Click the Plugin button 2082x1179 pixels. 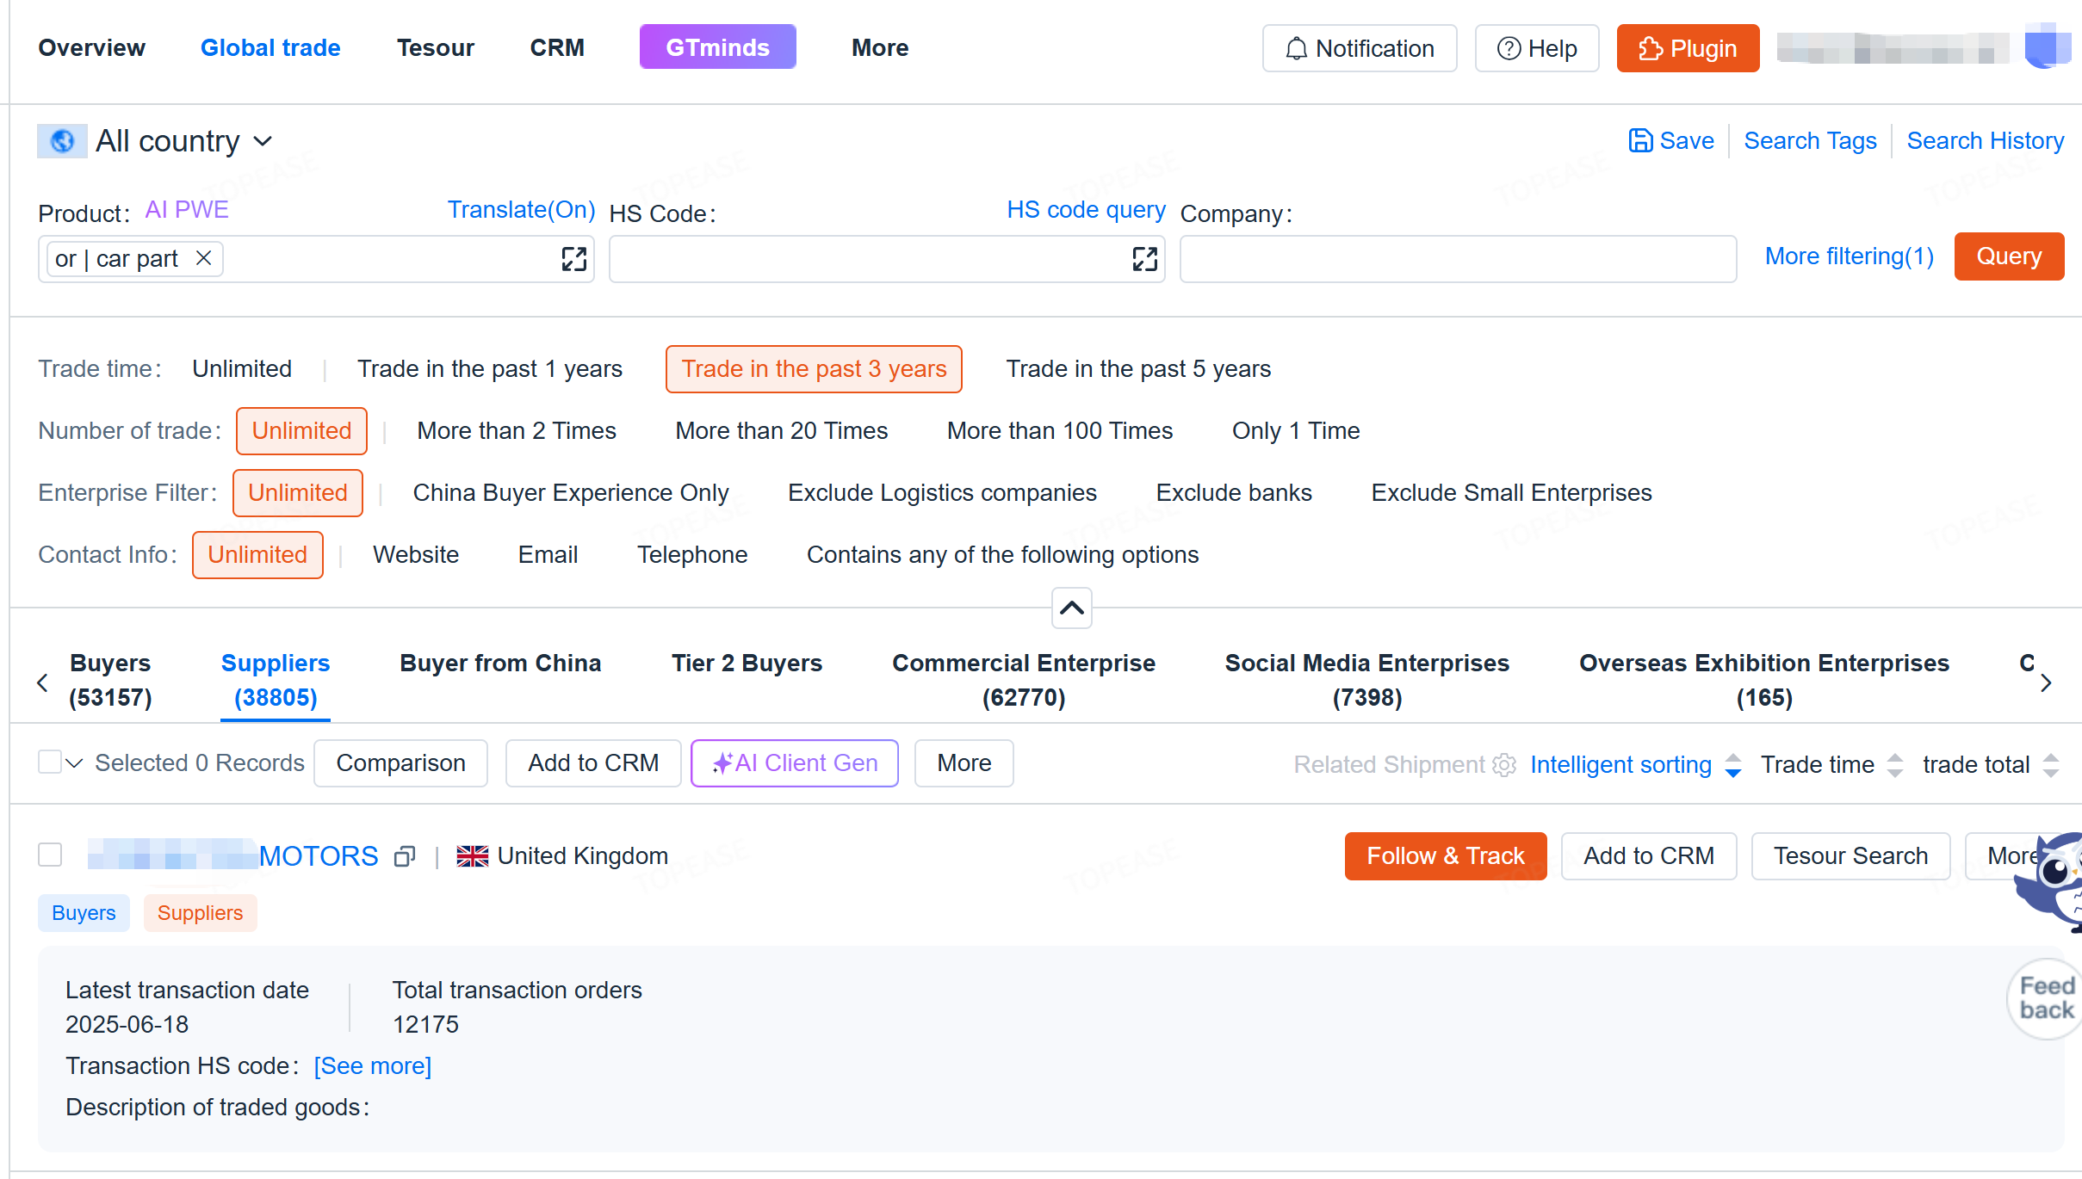(1688, 48)
